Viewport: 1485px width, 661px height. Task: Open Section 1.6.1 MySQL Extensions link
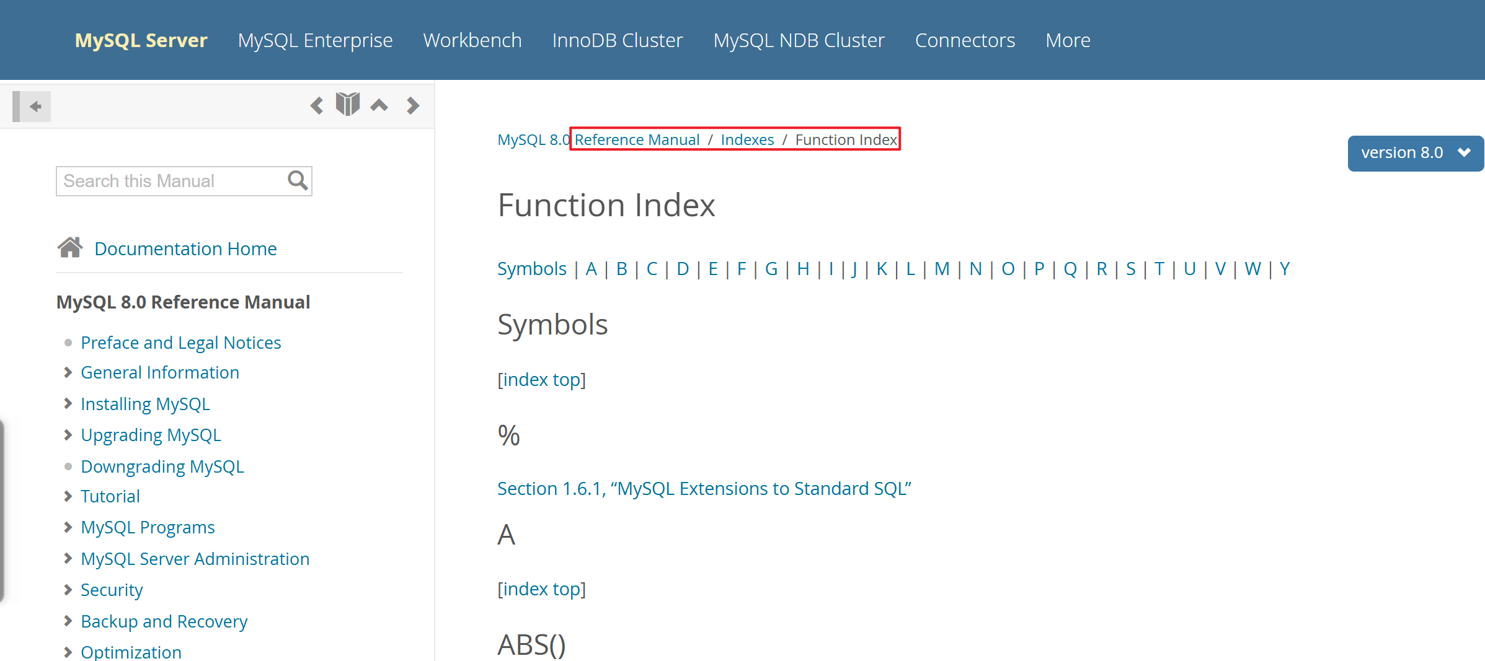(x=704, y=489)
